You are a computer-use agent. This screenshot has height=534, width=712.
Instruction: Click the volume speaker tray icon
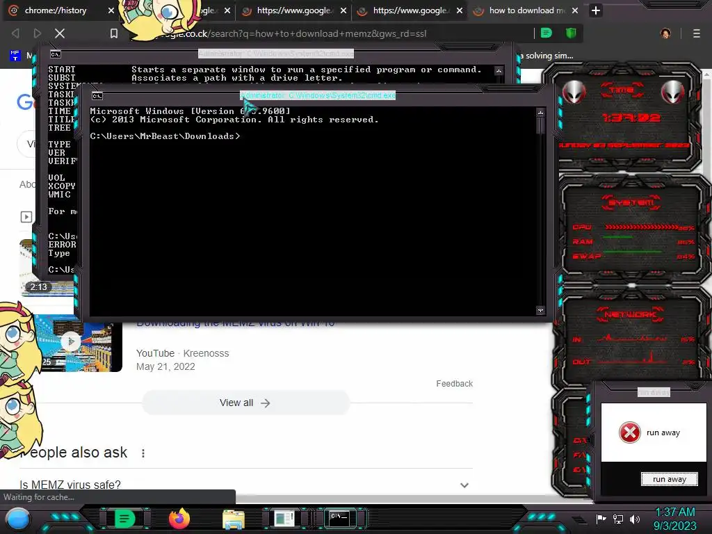[x=635, y=519]
